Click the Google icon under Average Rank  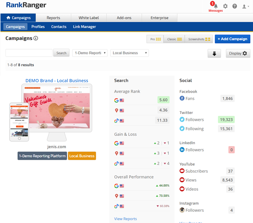coord(116,100)
